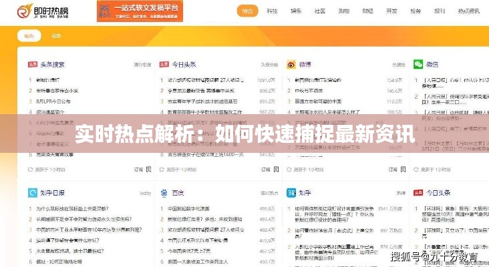The width and height of the screenshot is (489, 267).
Task: Click the 154.9万 heat value in 微博
Action: point(395,80)
